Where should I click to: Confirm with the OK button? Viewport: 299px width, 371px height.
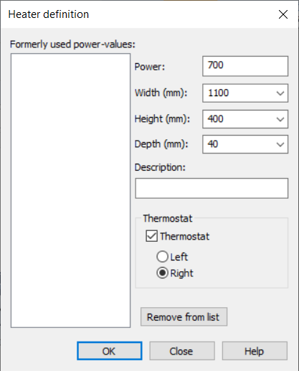(x=110, y=351)
